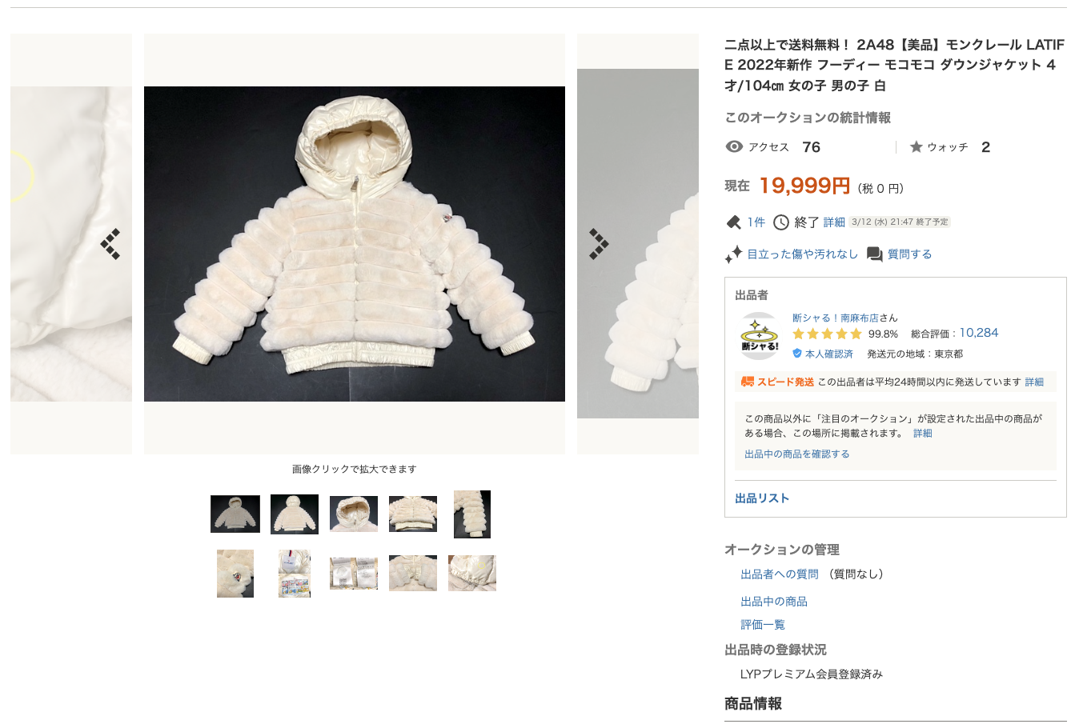
Task: Click main jacket image to enlarge
Action: tap(355, 244)
